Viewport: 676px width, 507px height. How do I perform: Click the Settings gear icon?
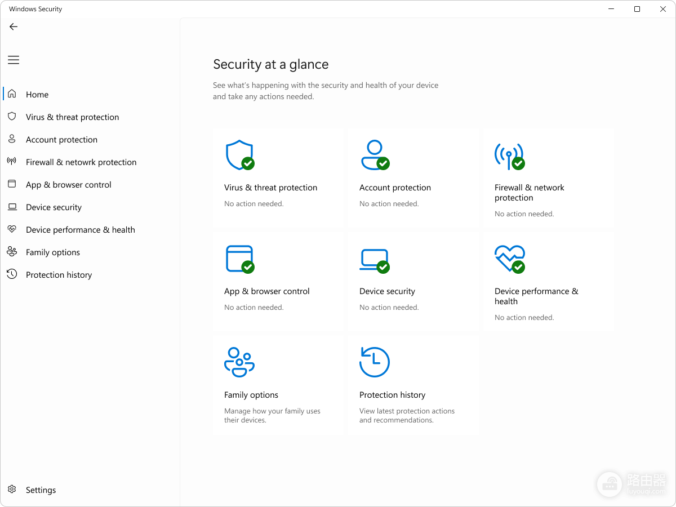pyautogui.click(x=12, y=490)
